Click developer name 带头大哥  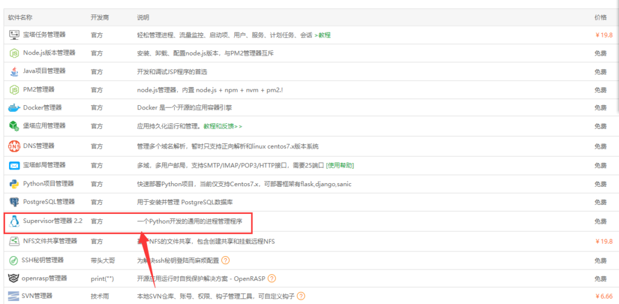[x=103, y=260]
